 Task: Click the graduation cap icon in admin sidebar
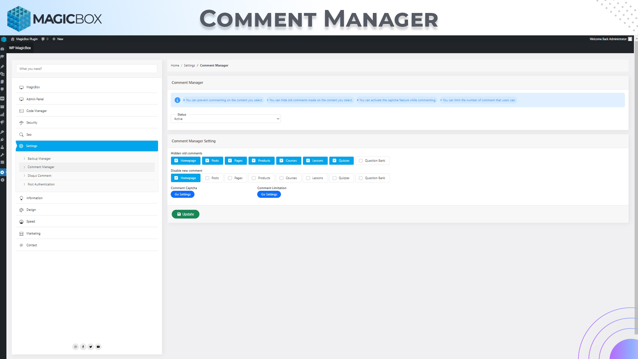tap(2, 57)
